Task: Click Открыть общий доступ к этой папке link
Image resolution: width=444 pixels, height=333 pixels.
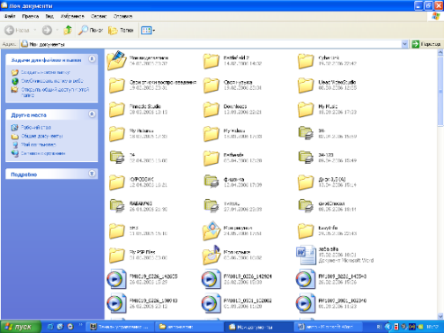Action: click(55, 93)
